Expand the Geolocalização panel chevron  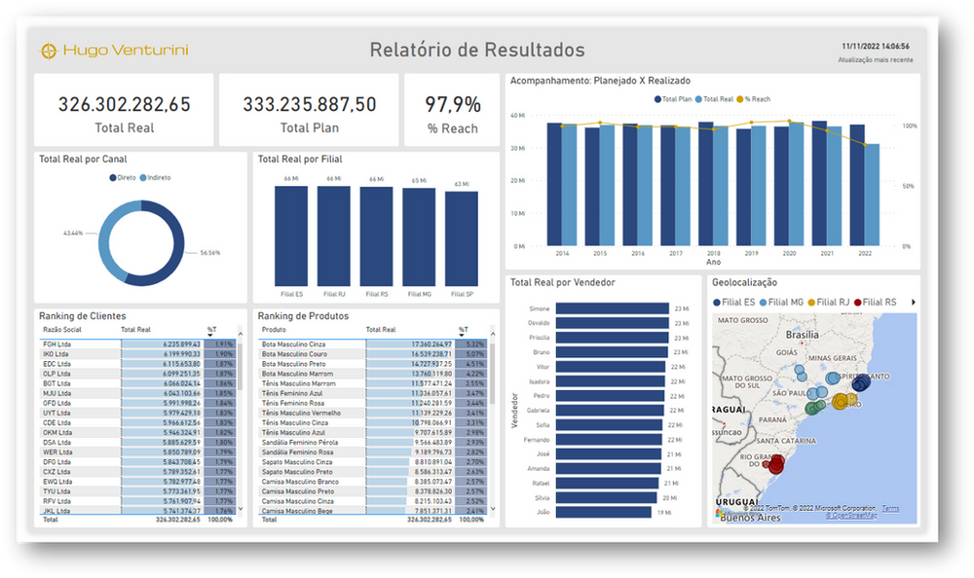click(x=915, y=301)
